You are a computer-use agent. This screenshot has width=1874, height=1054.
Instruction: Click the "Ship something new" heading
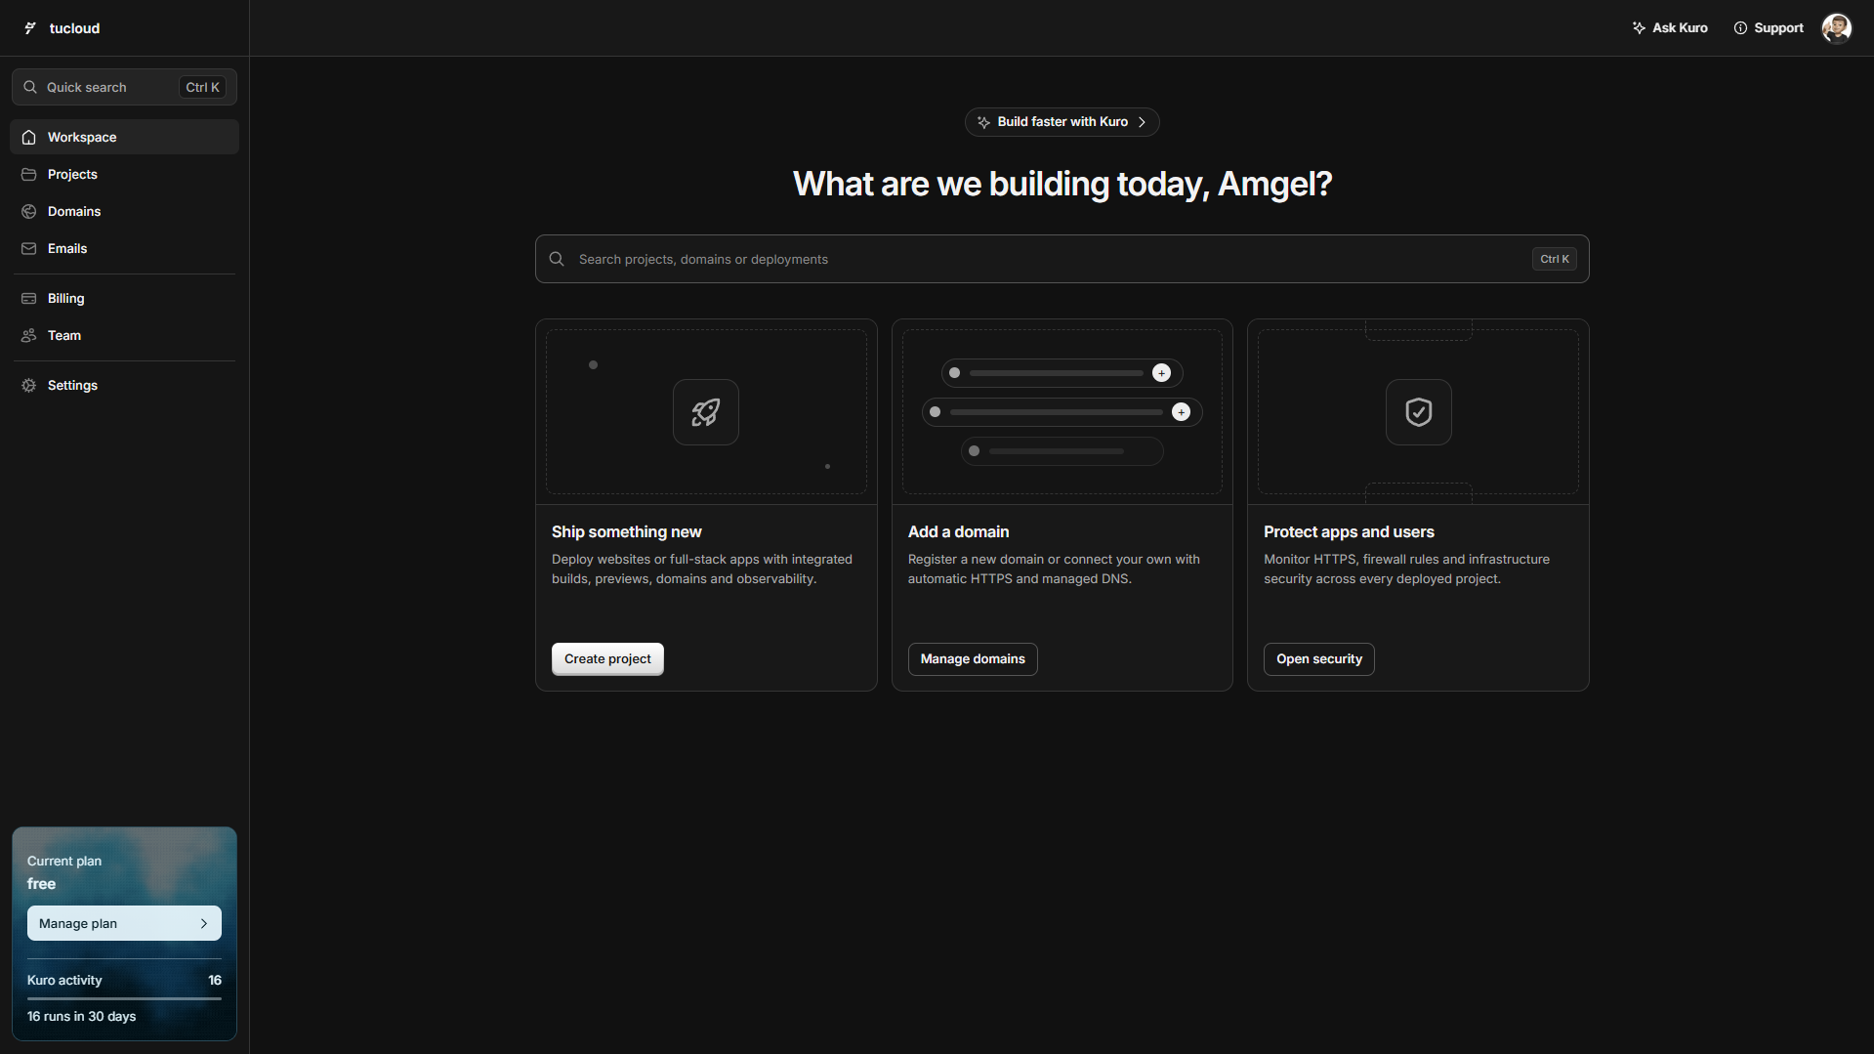click(x=627, y=532)
